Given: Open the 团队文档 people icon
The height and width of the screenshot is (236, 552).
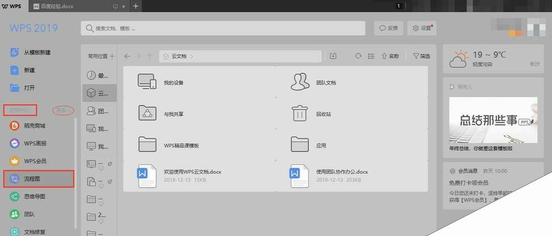Looking at the screenshot, I should click(300, 82).
